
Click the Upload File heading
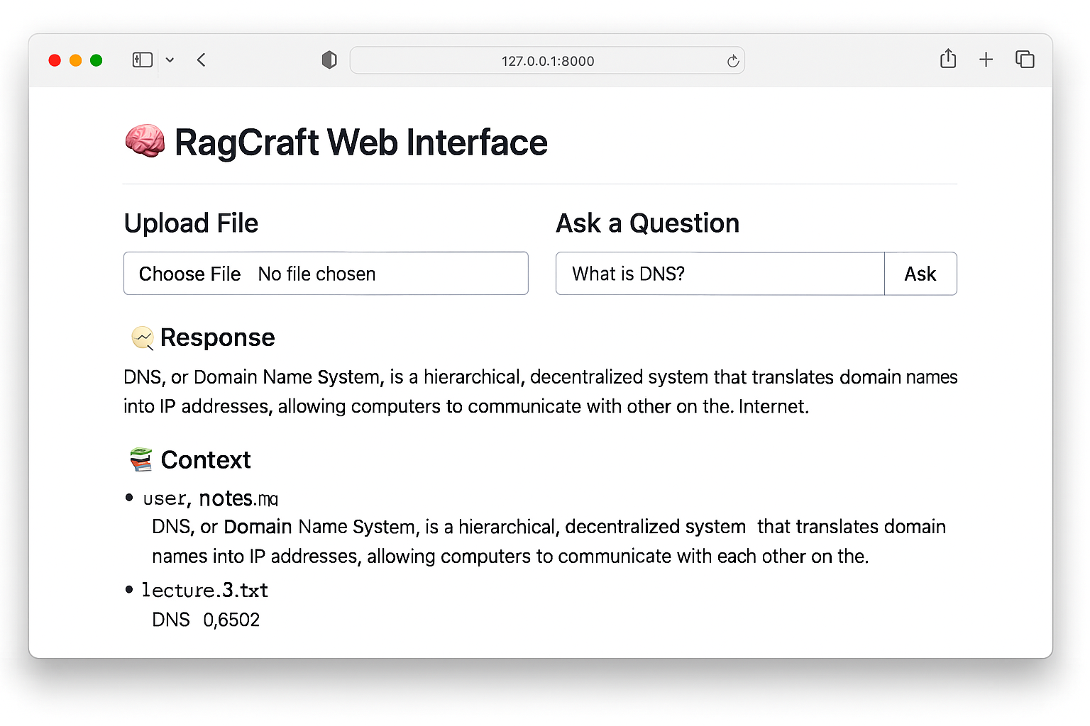tap(191, 223)
